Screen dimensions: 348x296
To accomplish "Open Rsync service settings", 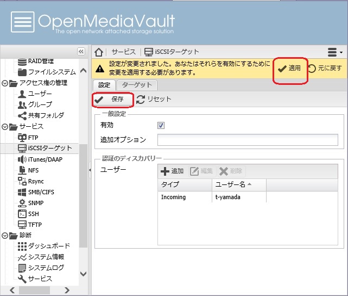I will tap(30, 181).
